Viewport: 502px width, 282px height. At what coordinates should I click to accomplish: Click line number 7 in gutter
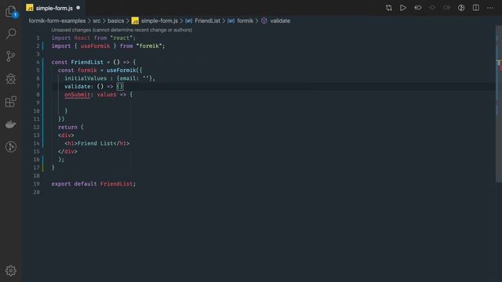pyautogui.click(x=38, y=86)
